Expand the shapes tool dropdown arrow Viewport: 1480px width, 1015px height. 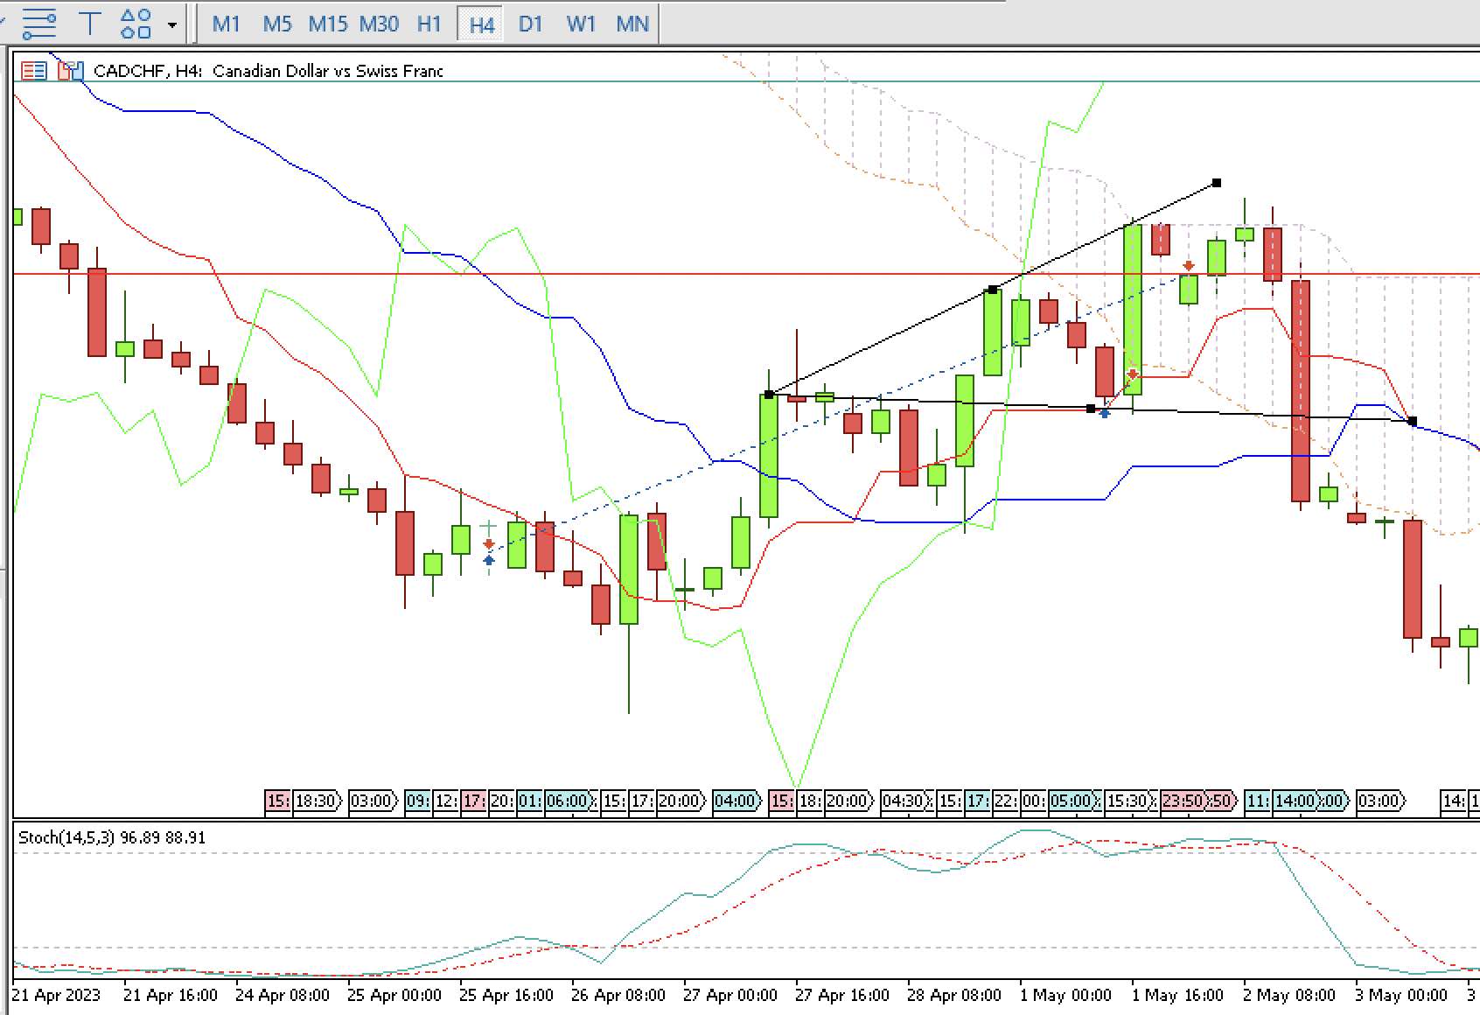coord(172,24)
